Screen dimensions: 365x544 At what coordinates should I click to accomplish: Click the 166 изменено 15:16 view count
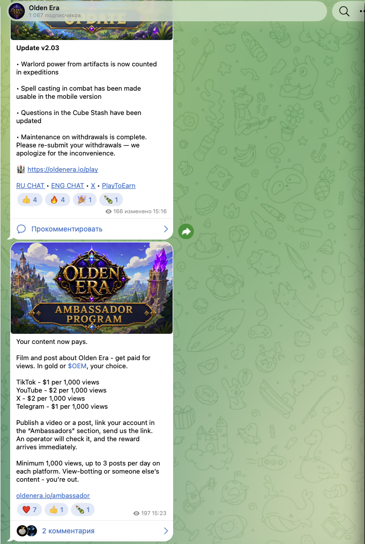click(x=136, y=211)
